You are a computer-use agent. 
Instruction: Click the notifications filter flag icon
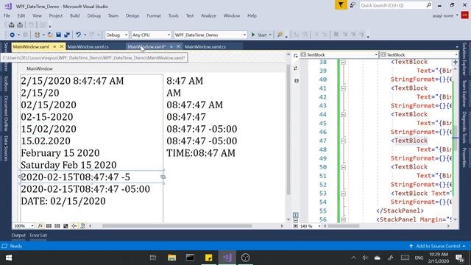[341, 5]
